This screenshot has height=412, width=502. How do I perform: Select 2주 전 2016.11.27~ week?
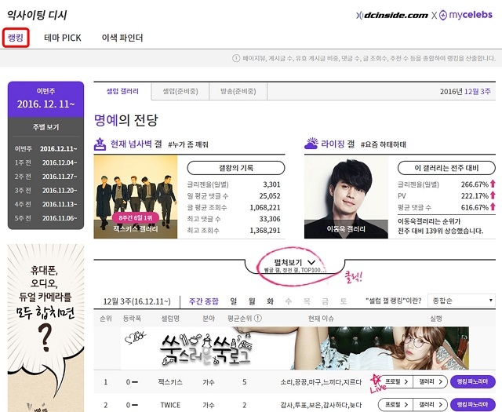(x=45, y=177)
